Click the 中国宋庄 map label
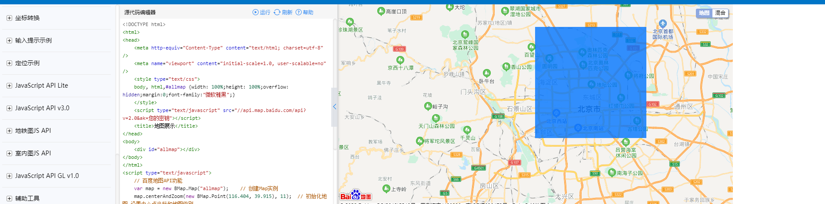 pyautogui.click(x=718, y=77)
